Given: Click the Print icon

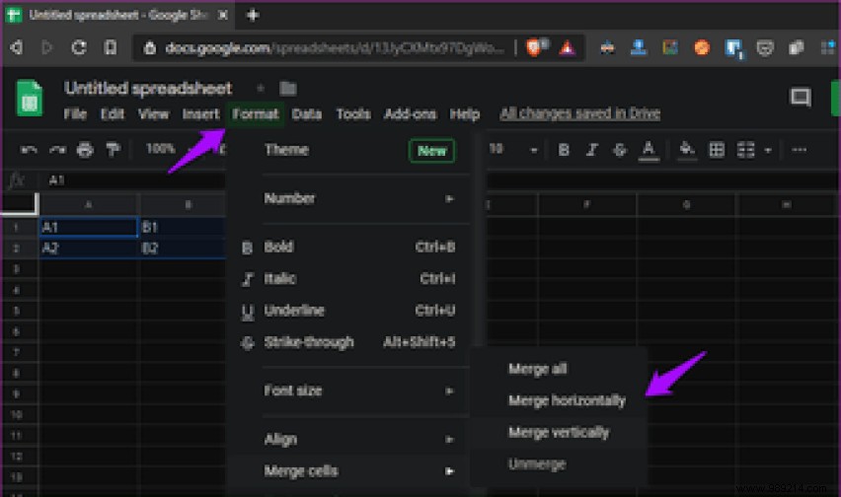Looking at the screenshot, I should (x=85, y=150).
